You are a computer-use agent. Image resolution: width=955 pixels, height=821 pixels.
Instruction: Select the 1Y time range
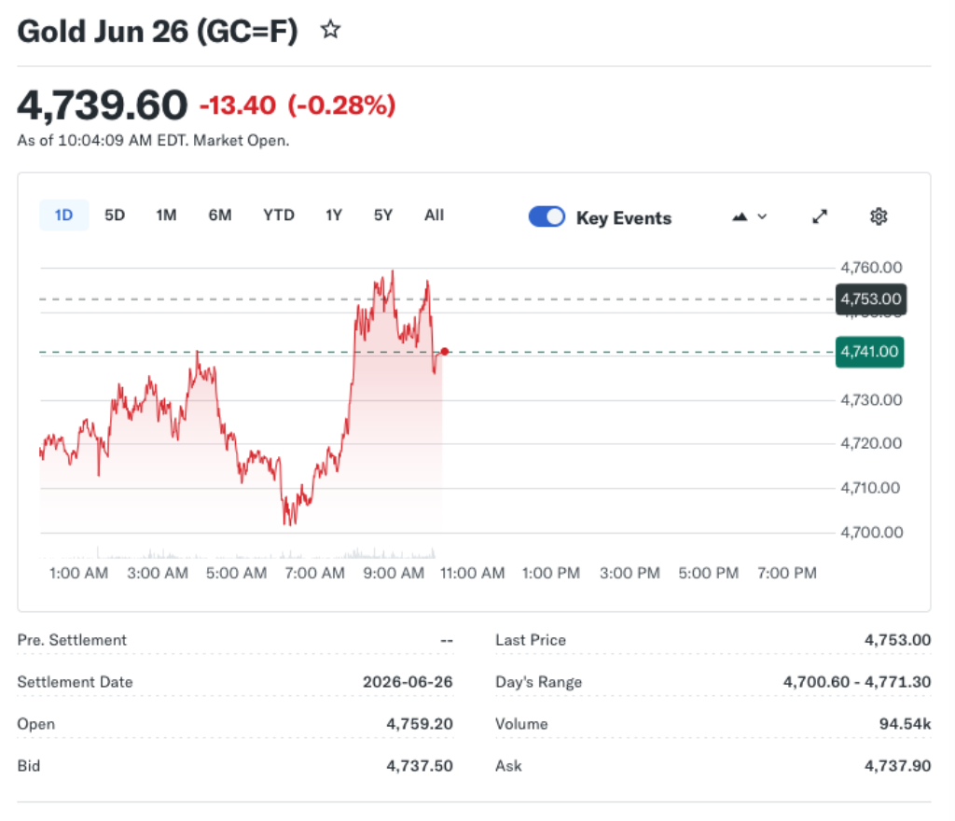[333, 215]
